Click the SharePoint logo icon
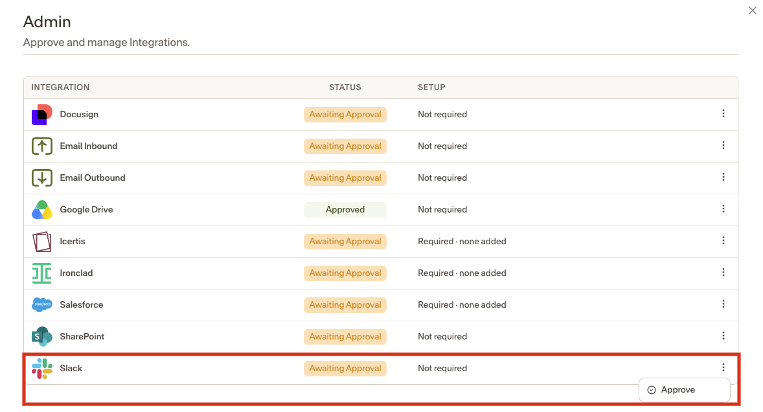Image resolution: width=763 pixels, height=412 pixels. [42, 337]
